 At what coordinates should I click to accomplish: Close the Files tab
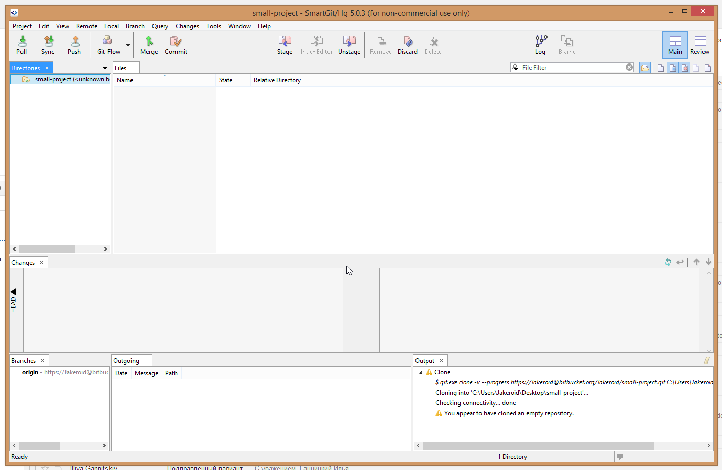coord(134,68)
